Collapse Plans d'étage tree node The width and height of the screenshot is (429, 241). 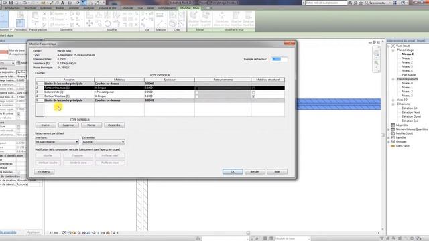(393, 50)
